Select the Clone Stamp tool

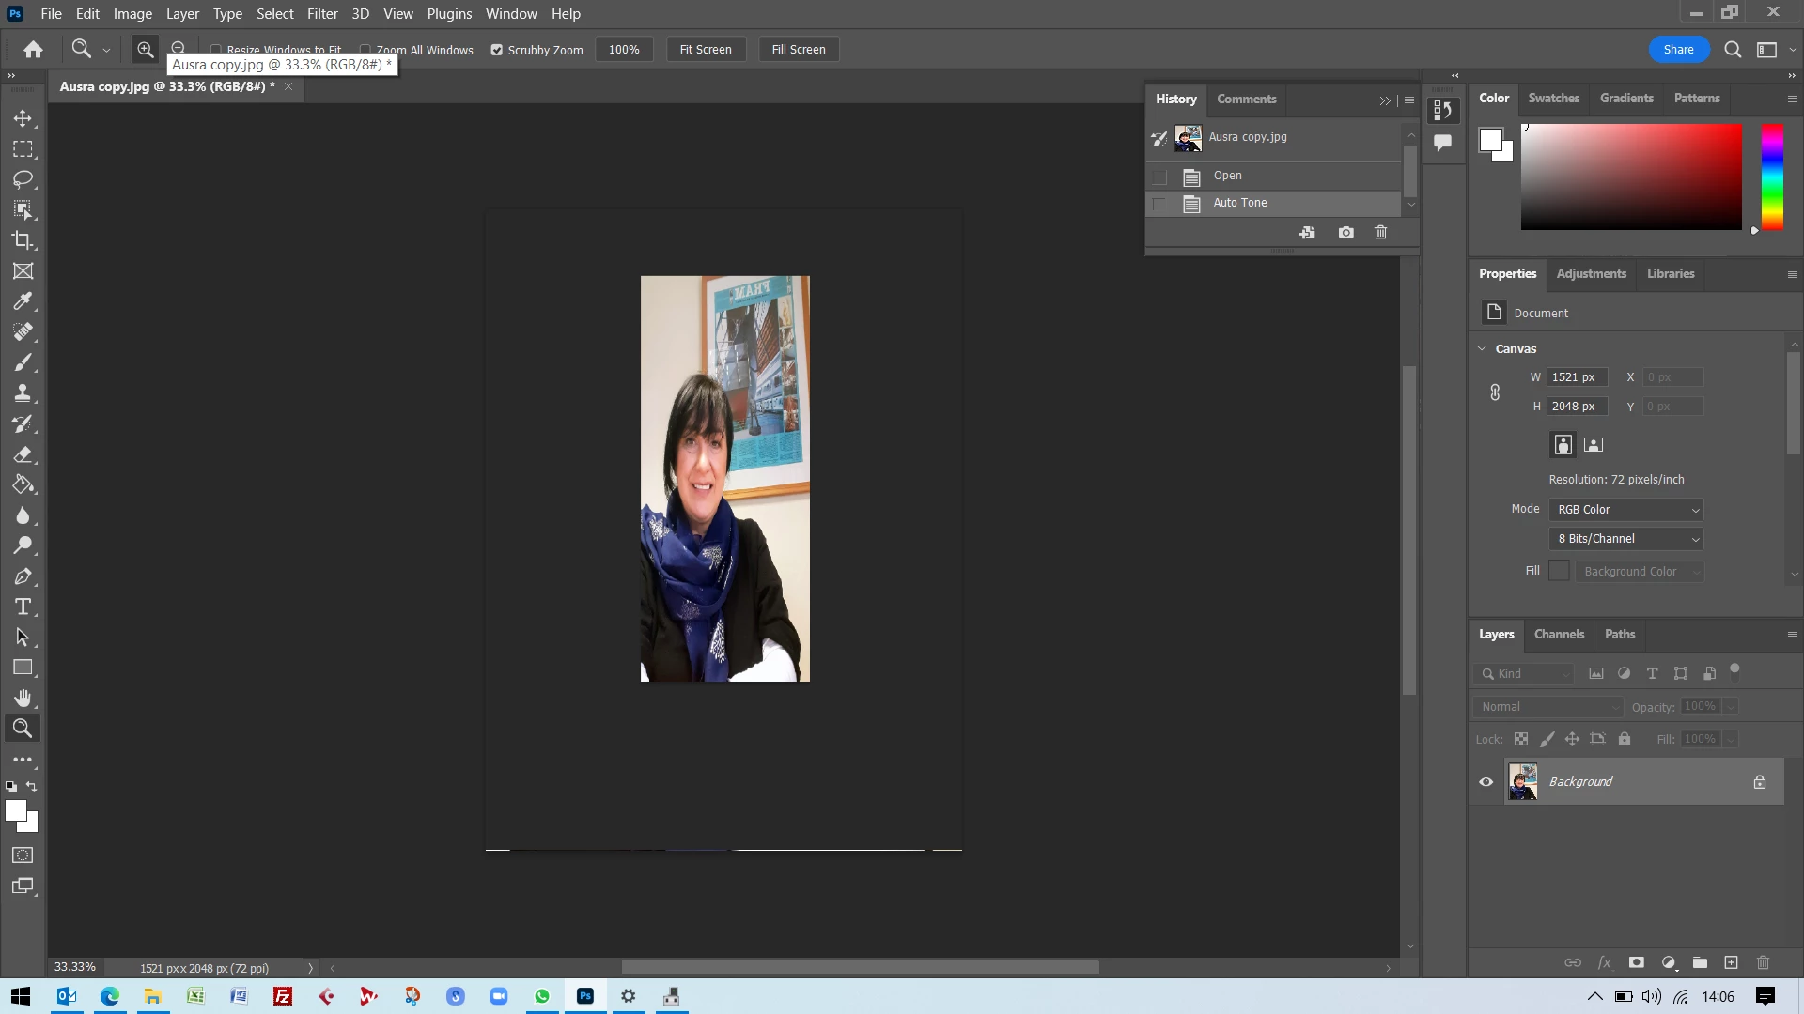23,393
